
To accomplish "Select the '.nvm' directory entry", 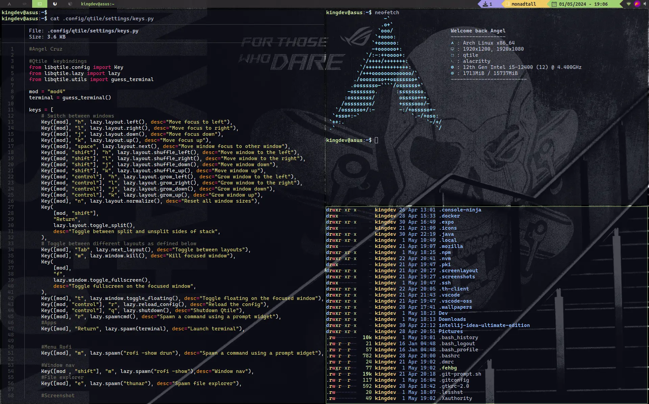I will coord(444,258).
